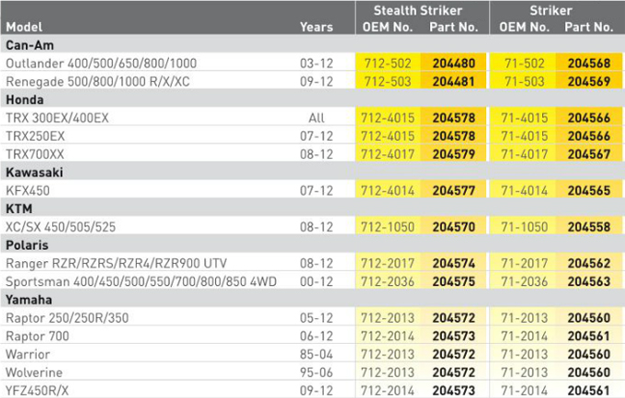Click years "95-06" in Wolverine row
This screenshot has height=398, width=625.
tap(316, 372)
